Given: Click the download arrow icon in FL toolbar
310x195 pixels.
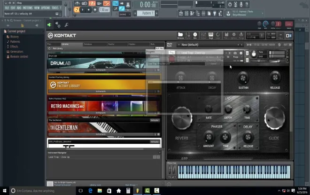Looking at the screenshot, I should click(228, 14).
